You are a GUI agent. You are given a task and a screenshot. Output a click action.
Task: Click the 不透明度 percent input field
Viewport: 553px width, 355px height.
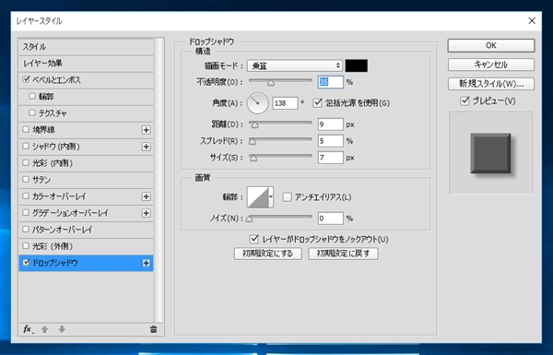pos(330,82)
